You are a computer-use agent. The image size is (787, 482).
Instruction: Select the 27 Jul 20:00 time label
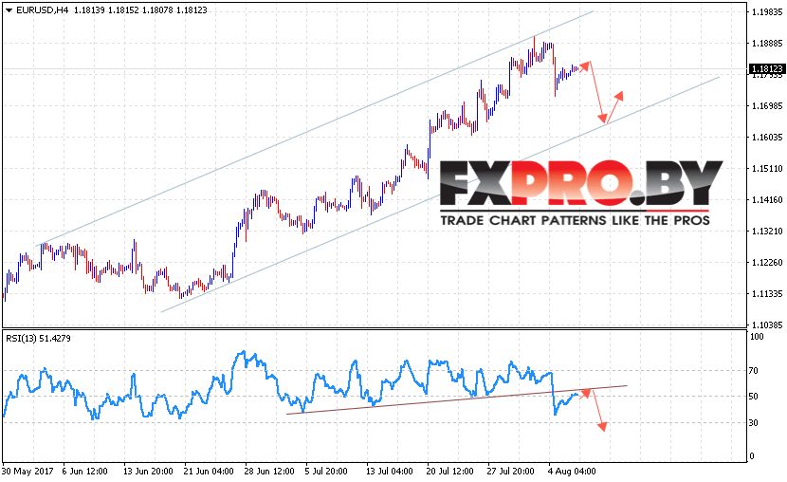(x=510, y=472)
